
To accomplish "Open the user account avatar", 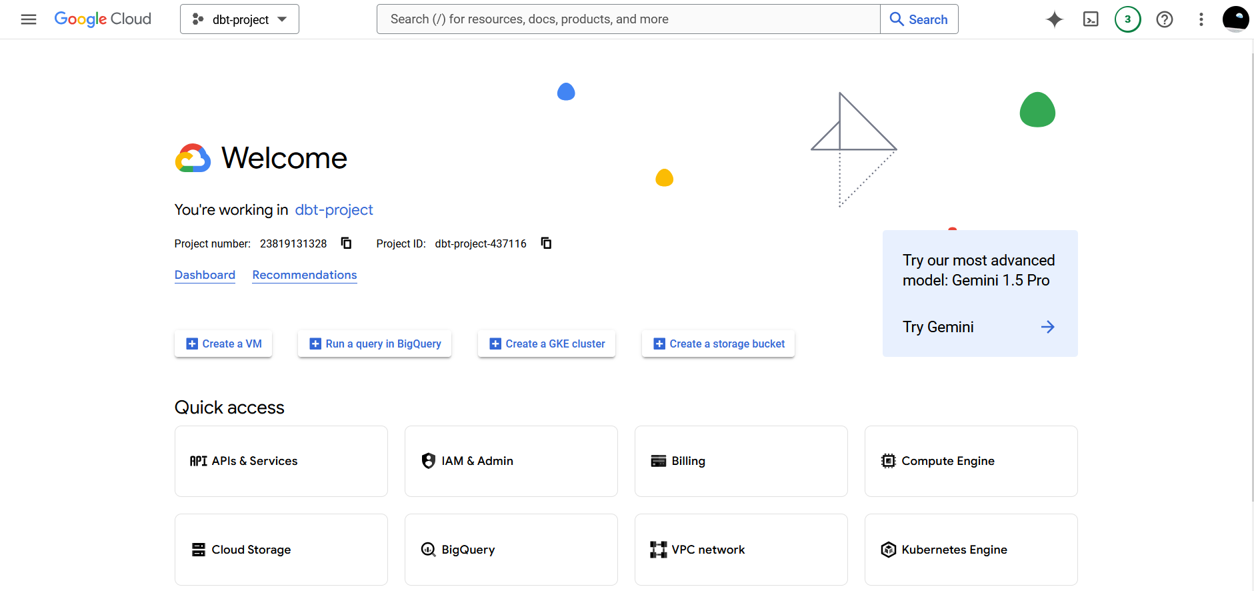I will coord(1236,19).
